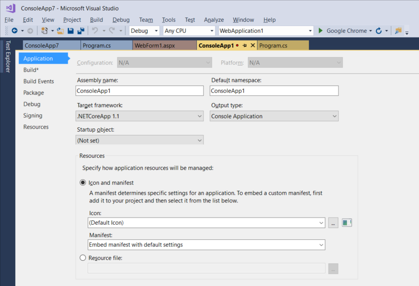Click the Refresh browser icon
The width and height of the screenshot is (419, 286).
tap(378, 31)
